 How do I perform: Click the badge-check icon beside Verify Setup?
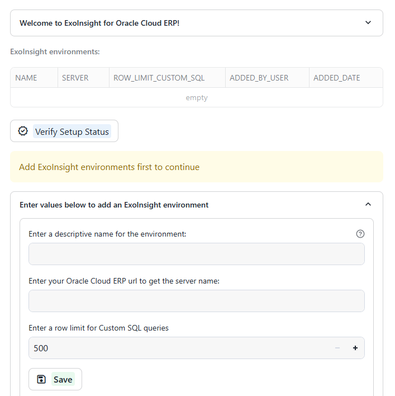tap(23, 131)
